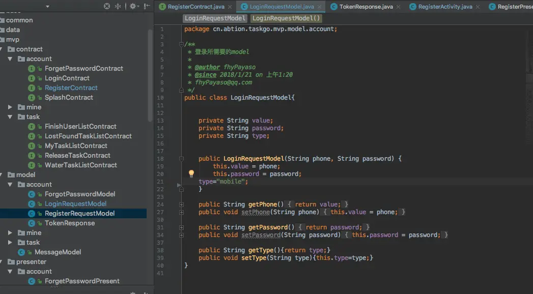Expand the mine folder under contract

[10, 107]
